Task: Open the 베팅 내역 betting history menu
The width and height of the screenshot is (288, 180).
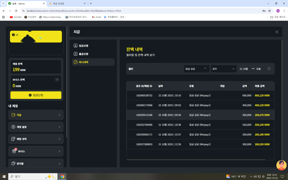Action: point(36,139)
